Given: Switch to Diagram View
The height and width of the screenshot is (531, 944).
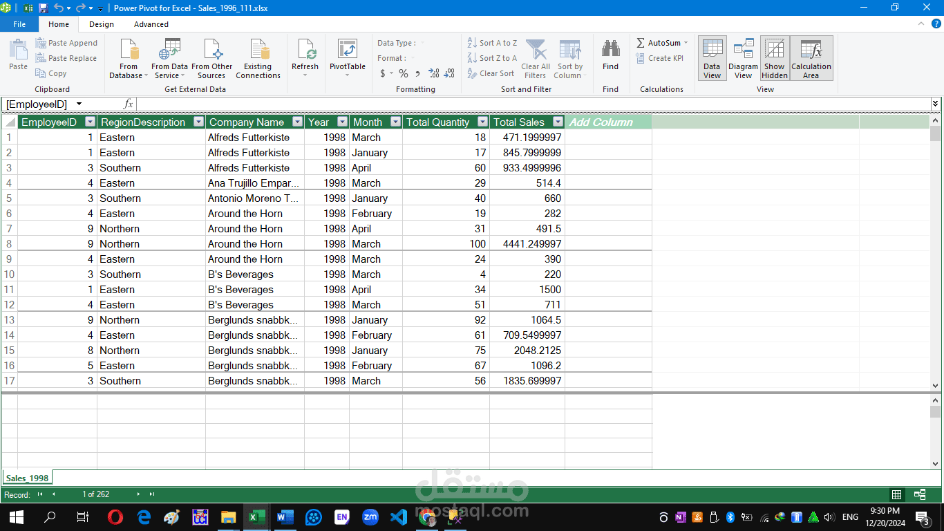Looking at the screenshot, I should click(x=743, y=59).
